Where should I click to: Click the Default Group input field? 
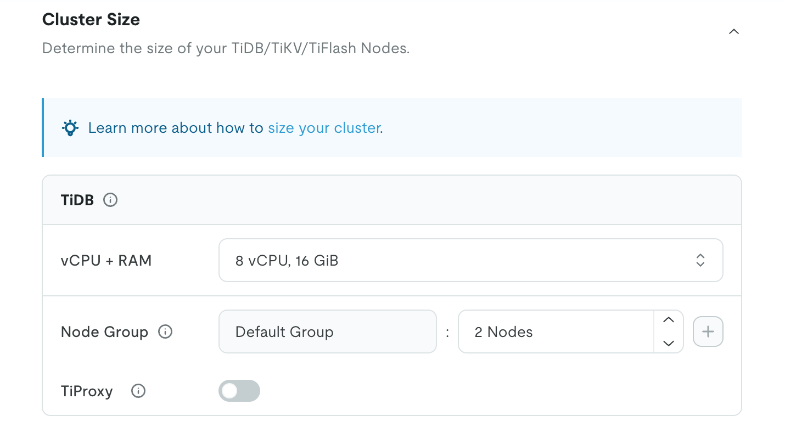[x=327, y=332]
